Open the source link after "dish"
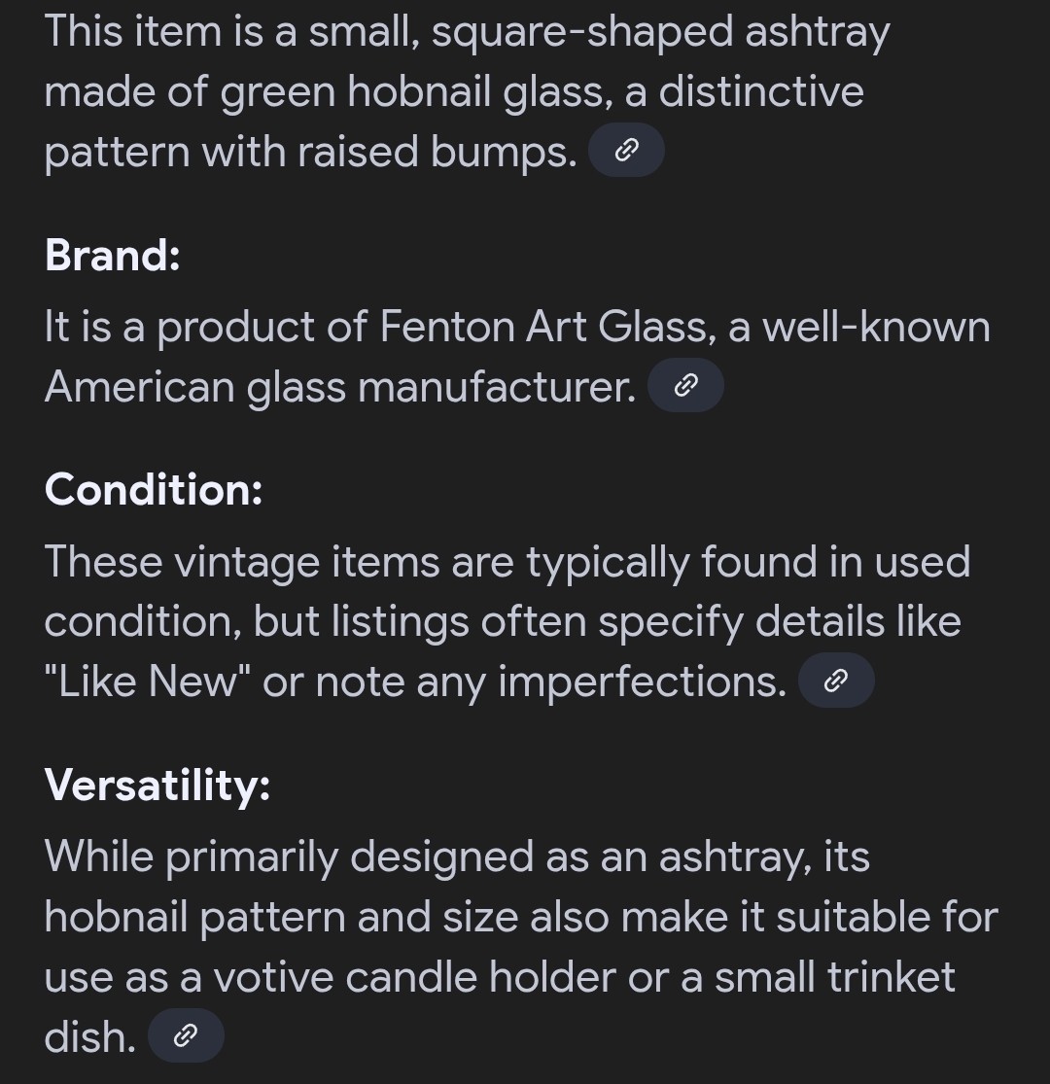1050x1084 pixels. coord(186,1035)
